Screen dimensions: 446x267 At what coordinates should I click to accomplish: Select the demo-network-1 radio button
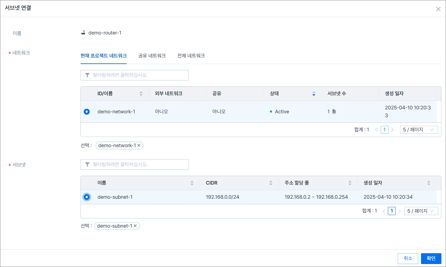(87, 112)
